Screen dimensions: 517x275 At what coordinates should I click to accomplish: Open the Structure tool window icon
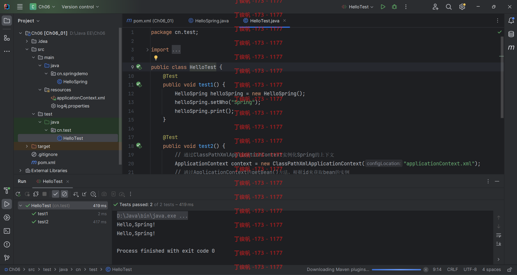point(7,38)
